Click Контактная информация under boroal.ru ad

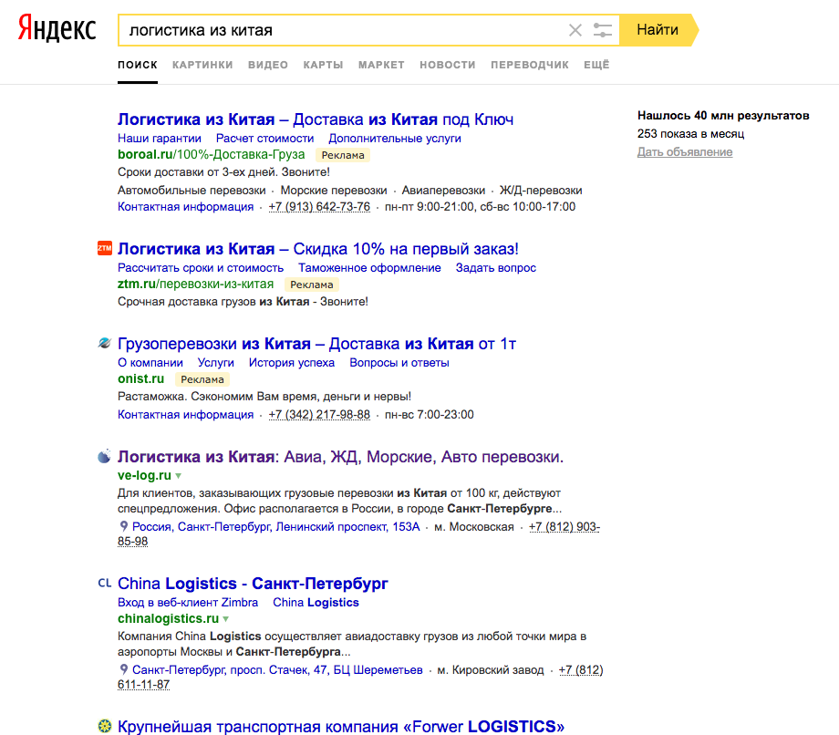[185, 206]
